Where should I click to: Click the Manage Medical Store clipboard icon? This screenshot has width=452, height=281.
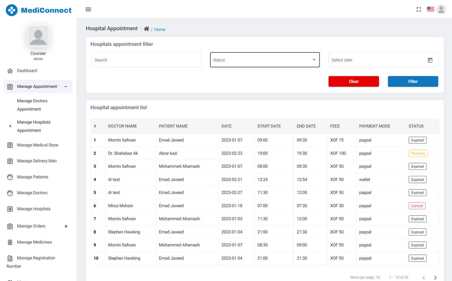(x=10, y=145)
